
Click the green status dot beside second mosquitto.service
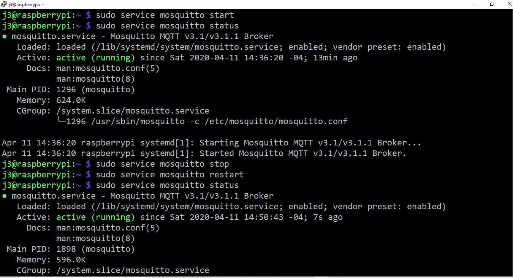4,196
